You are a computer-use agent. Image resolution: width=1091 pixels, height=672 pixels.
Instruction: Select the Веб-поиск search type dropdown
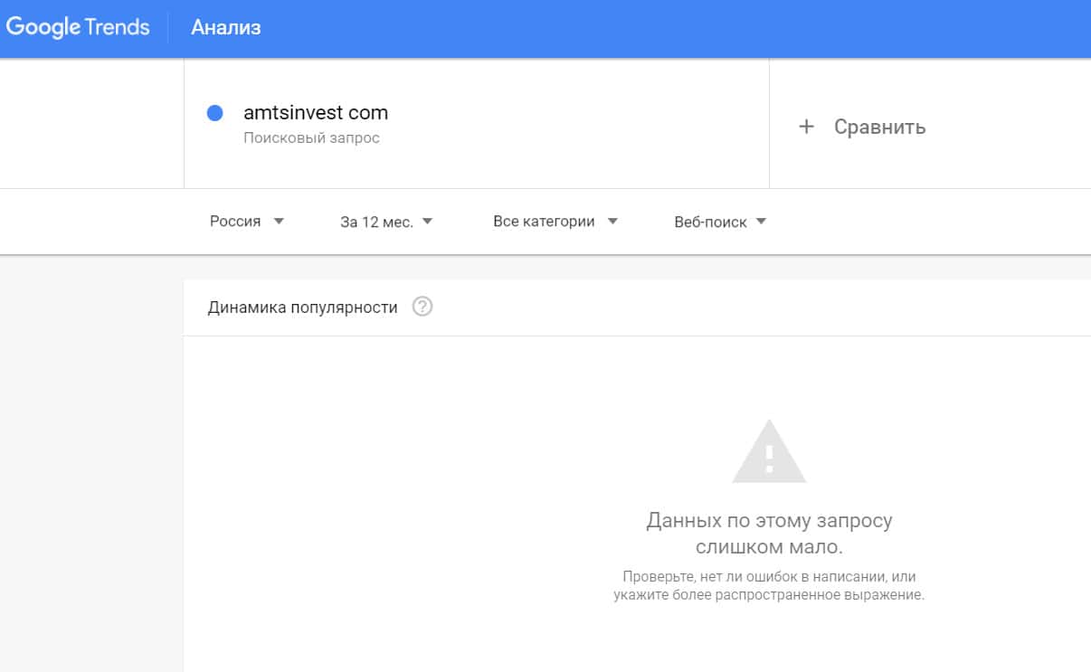[710, 222]
